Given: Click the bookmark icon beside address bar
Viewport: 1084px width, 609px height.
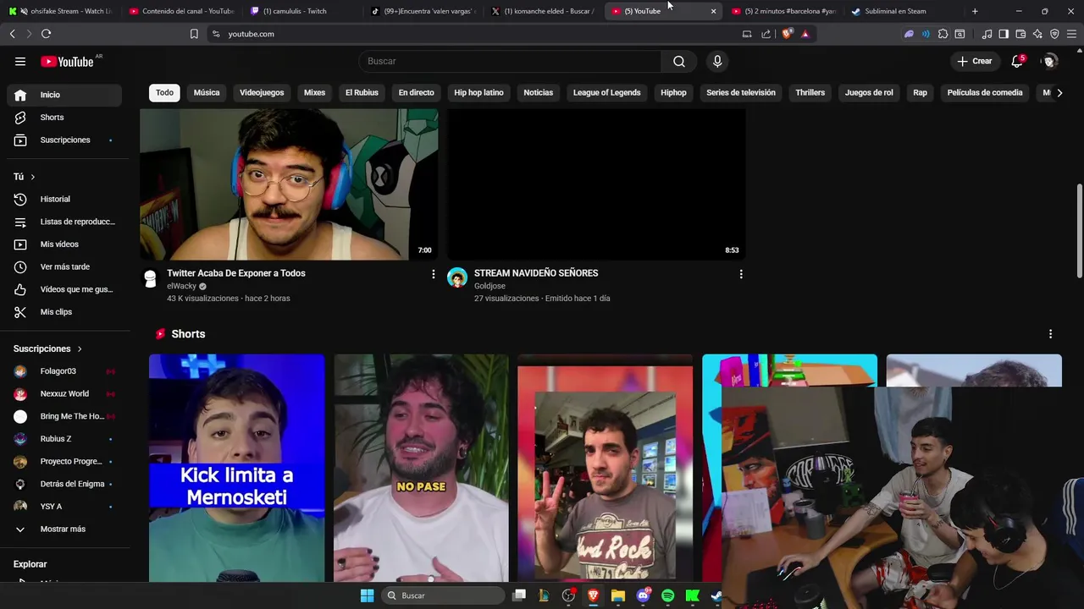Looking at the screenshot, I should [x=194, y=34].
